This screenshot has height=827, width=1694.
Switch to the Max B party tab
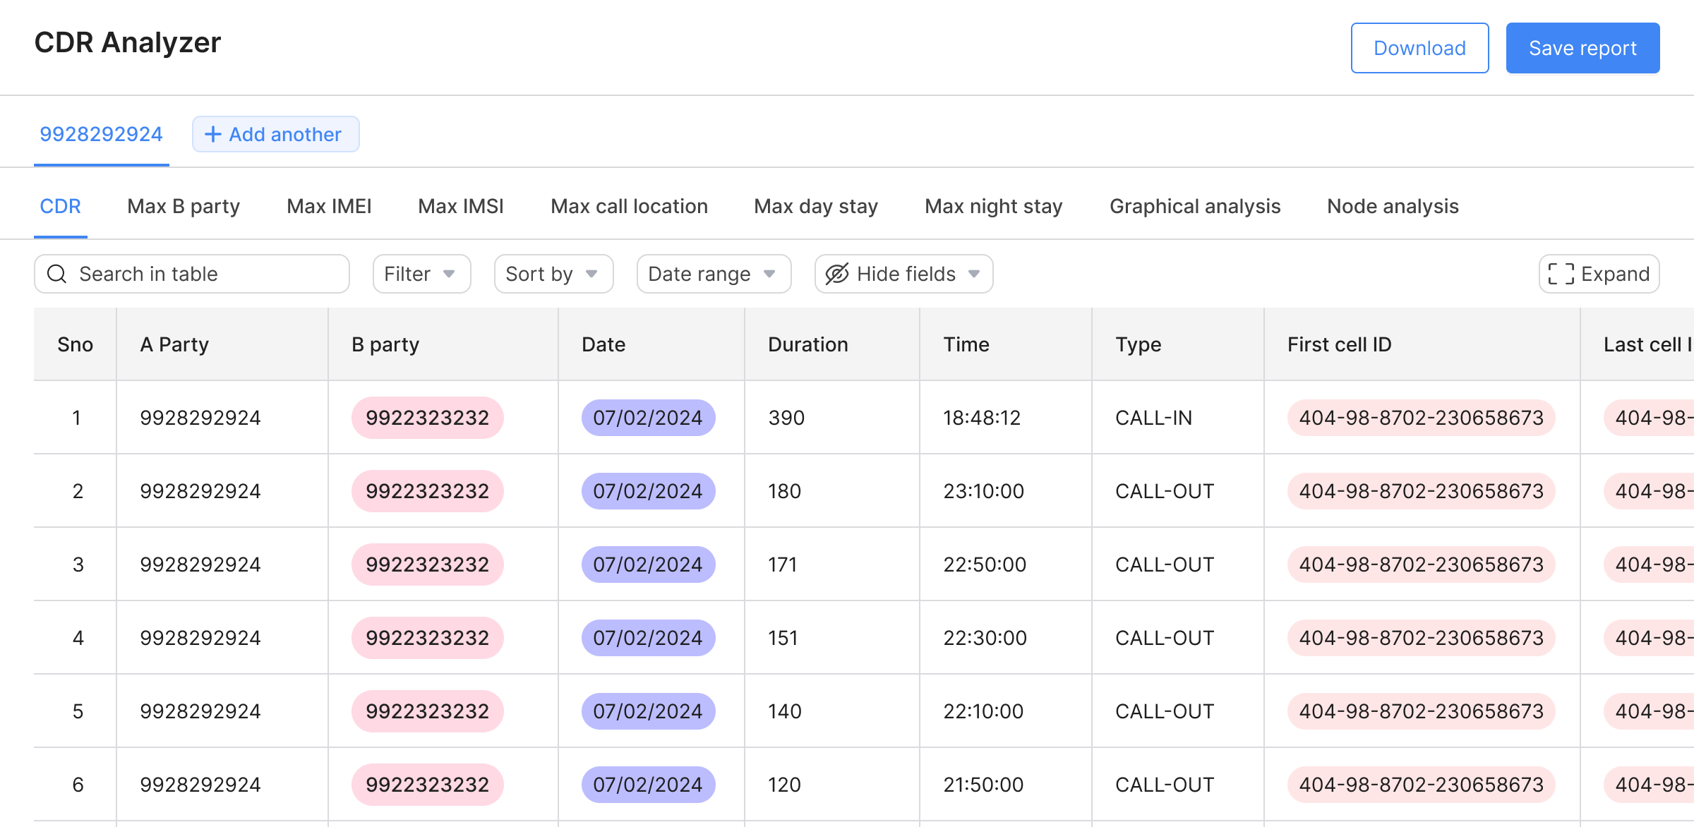pos(184,206)
